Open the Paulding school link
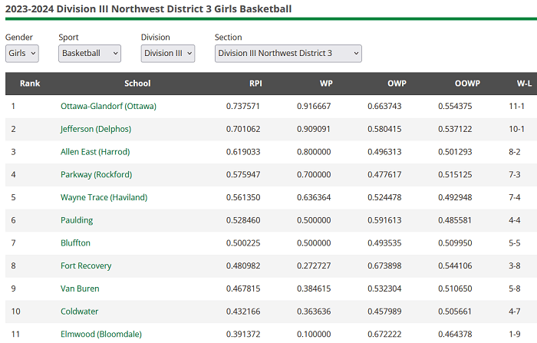 pyautogui.click(x=77, y=220)
